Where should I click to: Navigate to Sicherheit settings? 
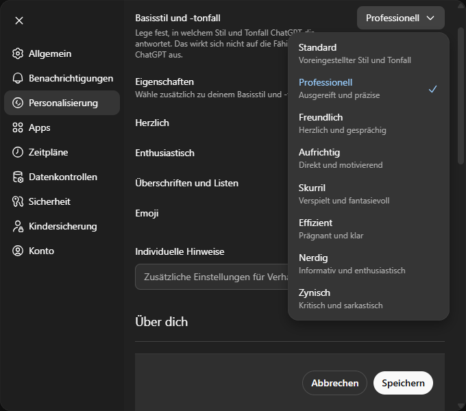(x=62, y=201)
